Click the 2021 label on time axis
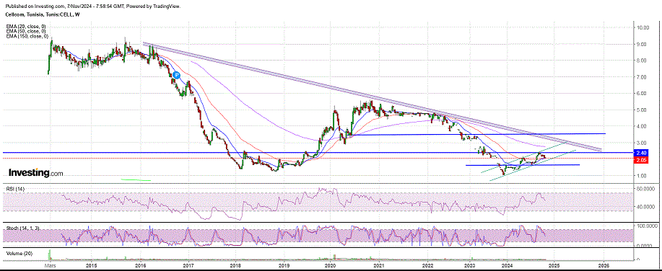The height and width of the screenshot is (271, 662). 379,265
